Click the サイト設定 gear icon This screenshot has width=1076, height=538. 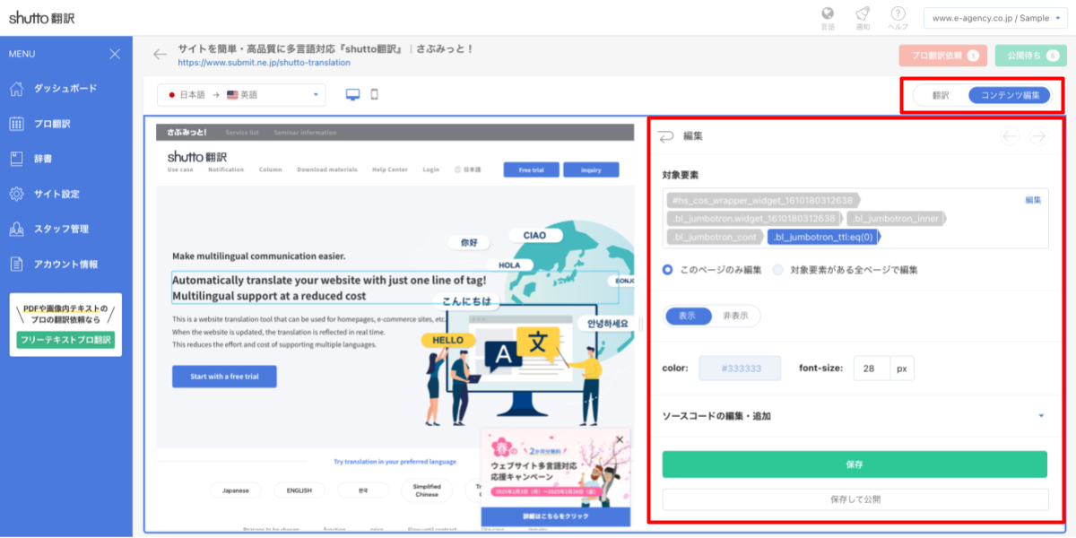pos(16,194)
